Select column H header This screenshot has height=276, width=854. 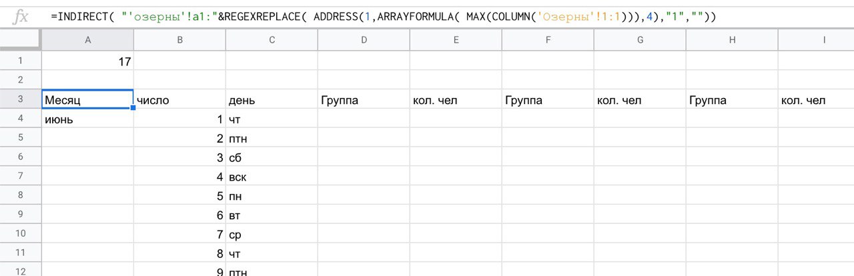(732, 40)
